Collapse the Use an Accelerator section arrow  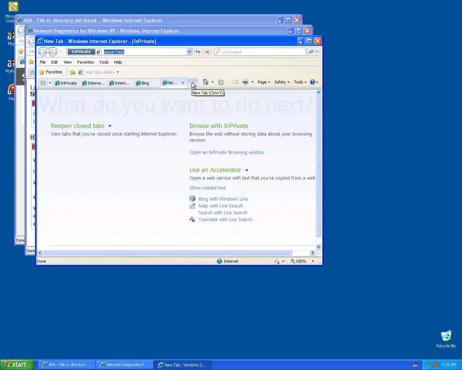tap(247, 170)
